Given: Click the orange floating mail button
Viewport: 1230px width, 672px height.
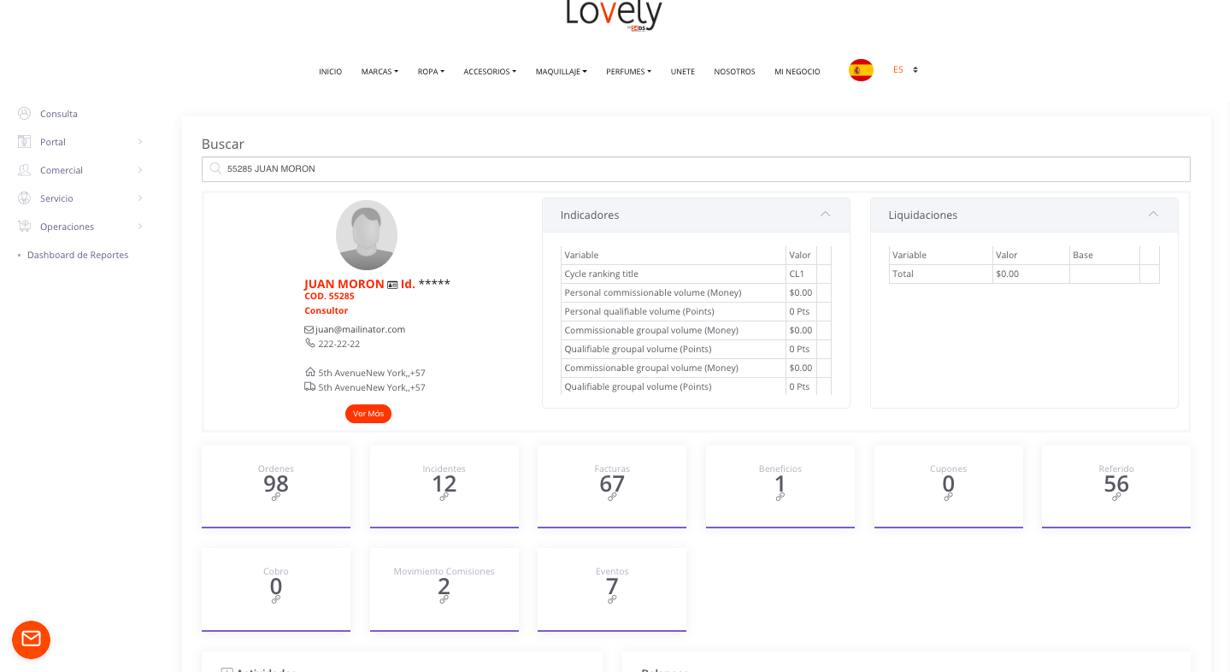Looking at the screenshot, I should pyautogui.click(x=32, y=640).
